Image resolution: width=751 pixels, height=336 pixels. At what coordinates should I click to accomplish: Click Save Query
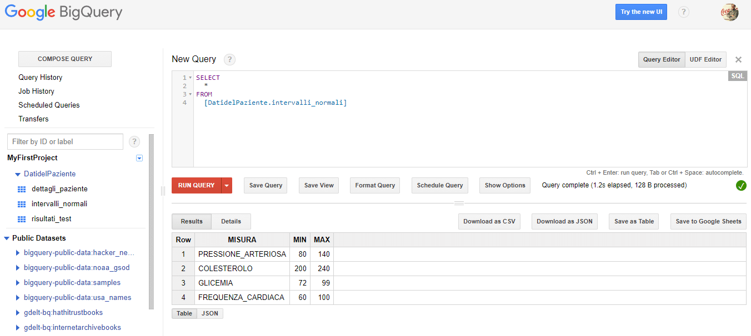pyautogui.click(x=266, y=186)
